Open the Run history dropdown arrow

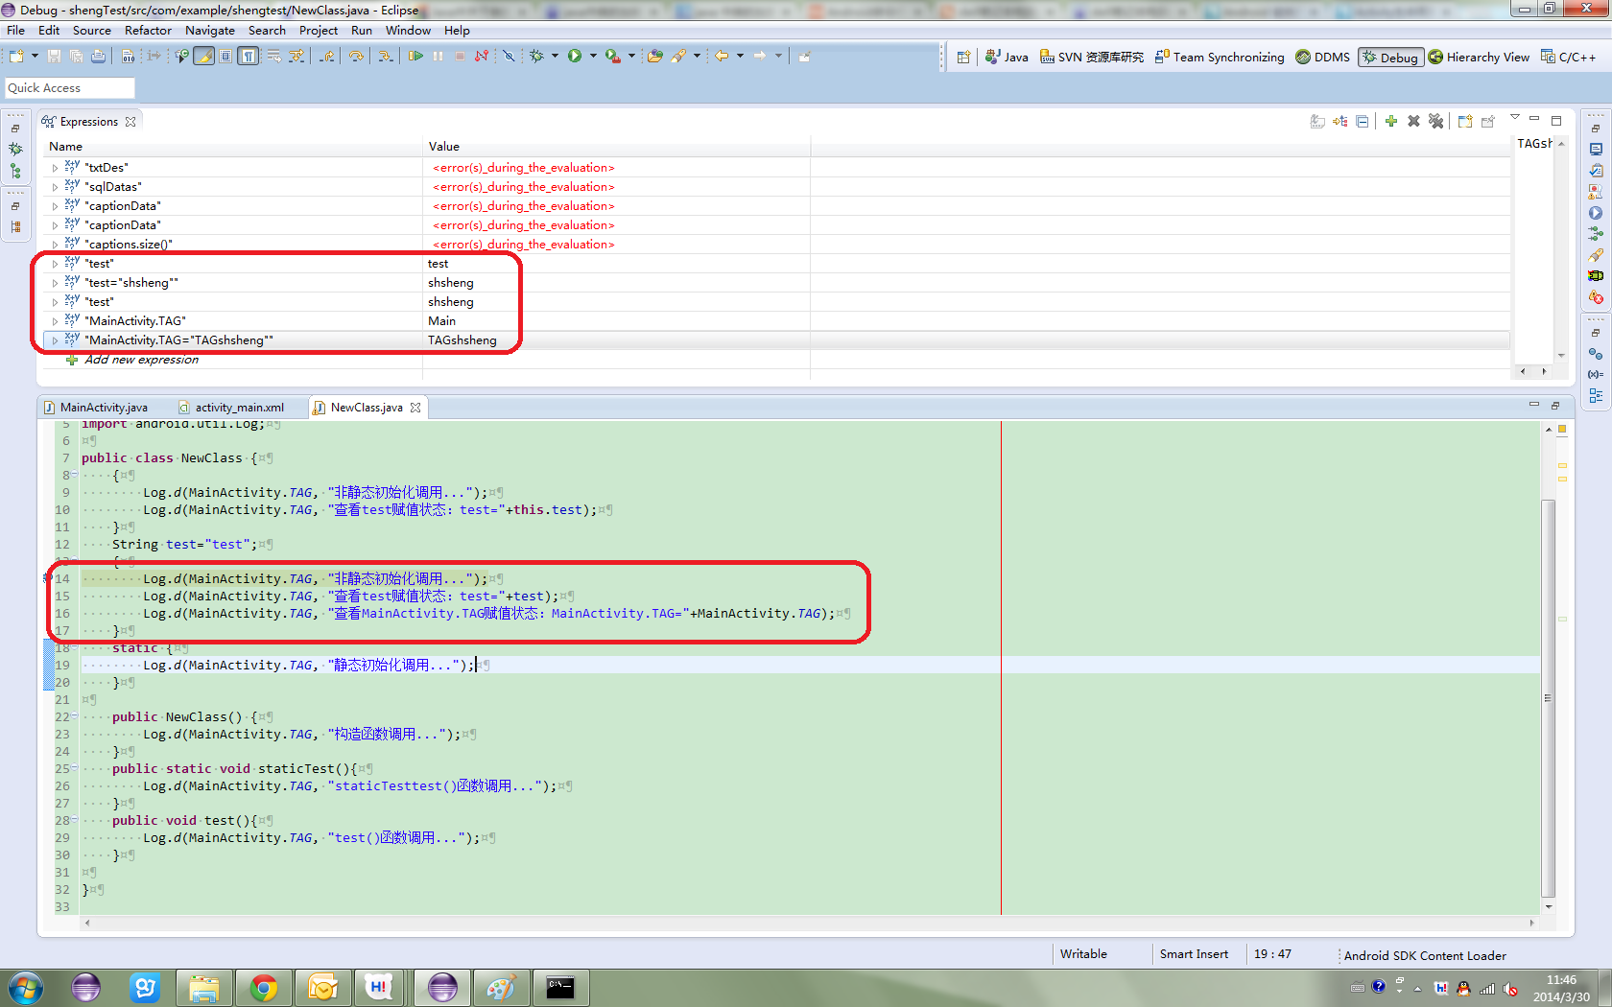(593, 56)
